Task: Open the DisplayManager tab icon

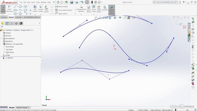Action: 21,23
